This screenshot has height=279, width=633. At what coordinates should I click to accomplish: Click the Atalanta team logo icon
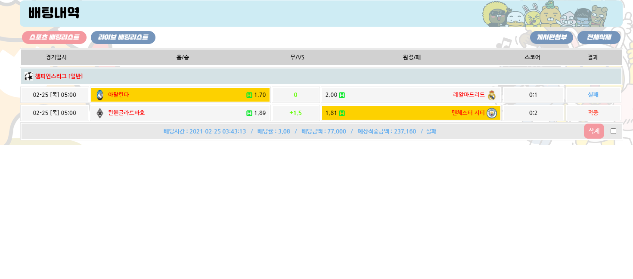(x=100, y=95)
